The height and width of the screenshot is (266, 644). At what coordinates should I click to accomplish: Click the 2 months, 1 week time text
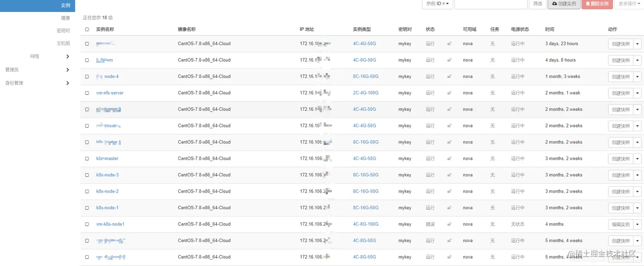click(x=563, y=93)
